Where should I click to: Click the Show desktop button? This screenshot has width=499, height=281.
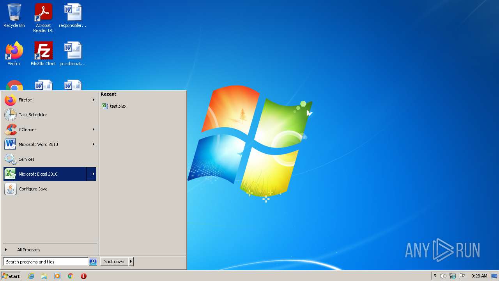point(494,276)
